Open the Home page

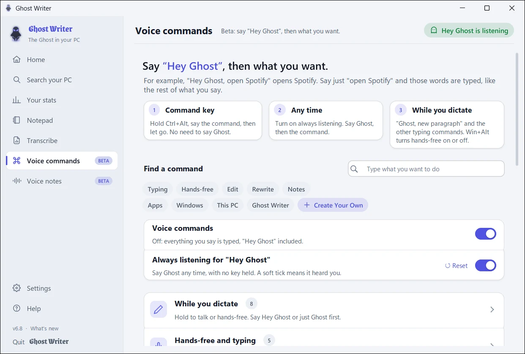tap(62, 59)
